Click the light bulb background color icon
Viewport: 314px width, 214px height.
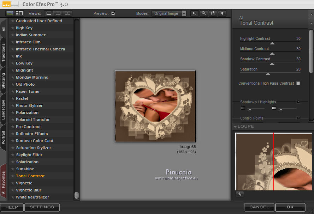[x=222, y=13]
